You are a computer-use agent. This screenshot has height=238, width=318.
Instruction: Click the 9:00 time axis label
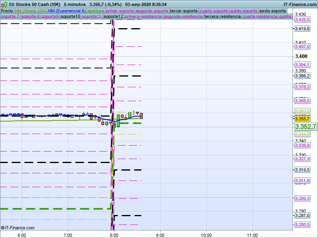[160, 235]
